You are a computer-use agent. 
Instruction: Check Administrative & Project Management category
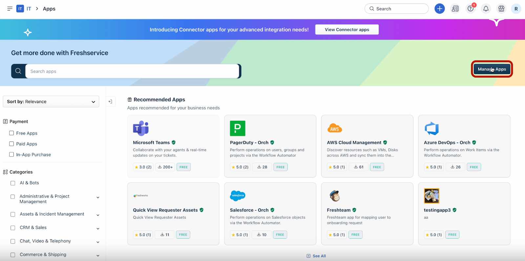click(13, 197)
